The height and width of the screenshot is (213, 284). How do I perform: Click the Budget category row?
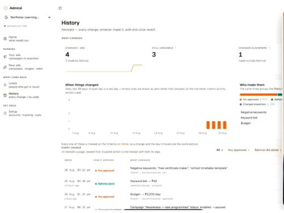coord(245,123)
